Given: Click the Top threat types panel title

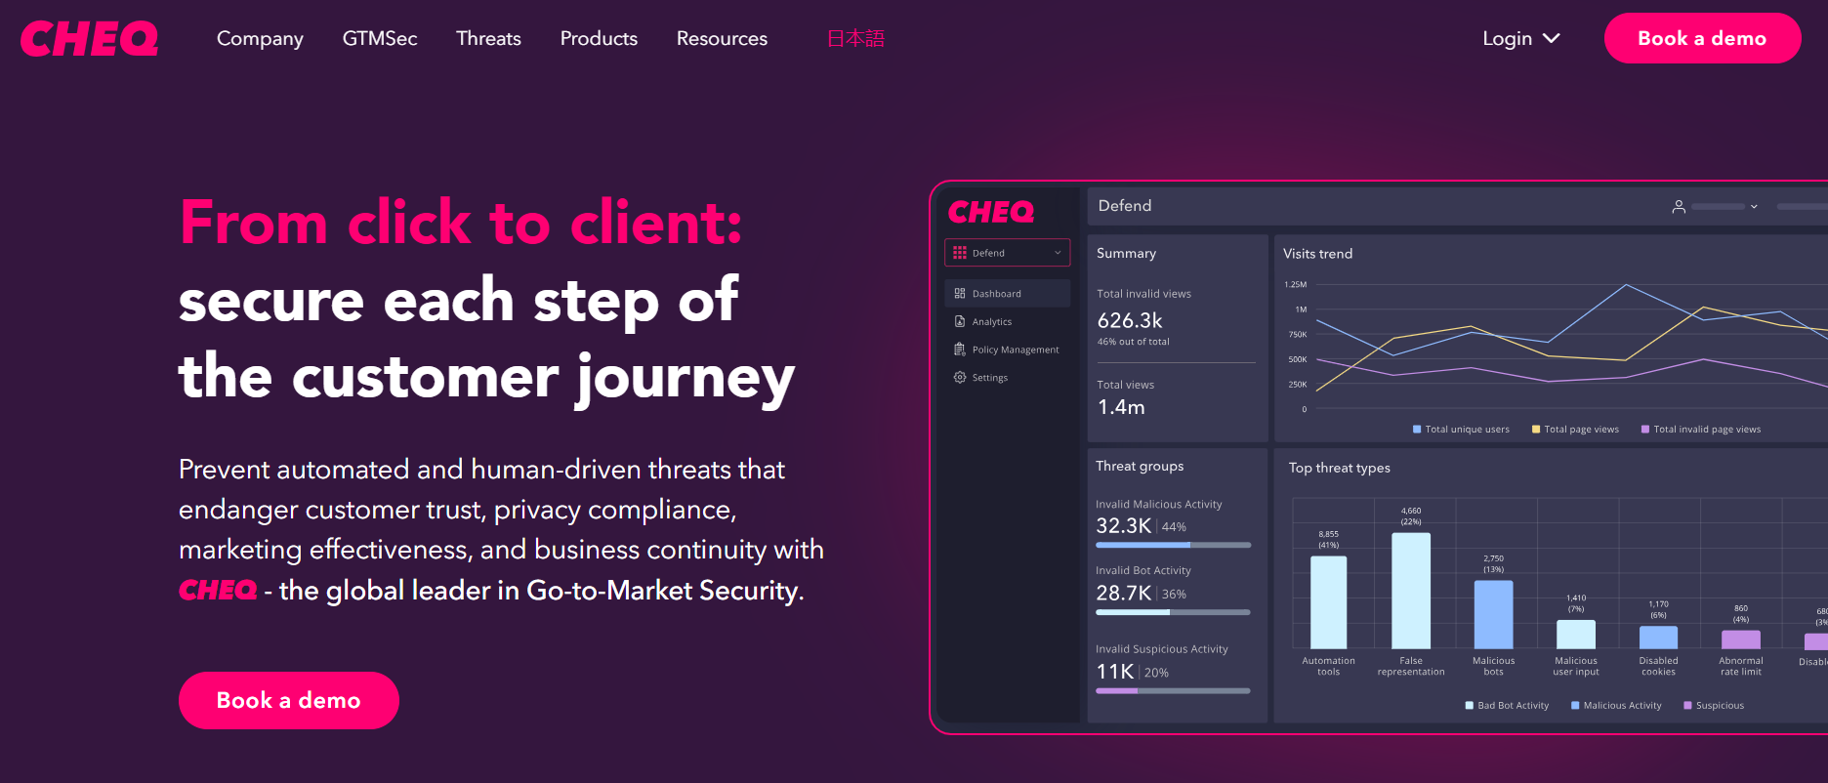Looking at the screenshot, I should pos(1339,468).
